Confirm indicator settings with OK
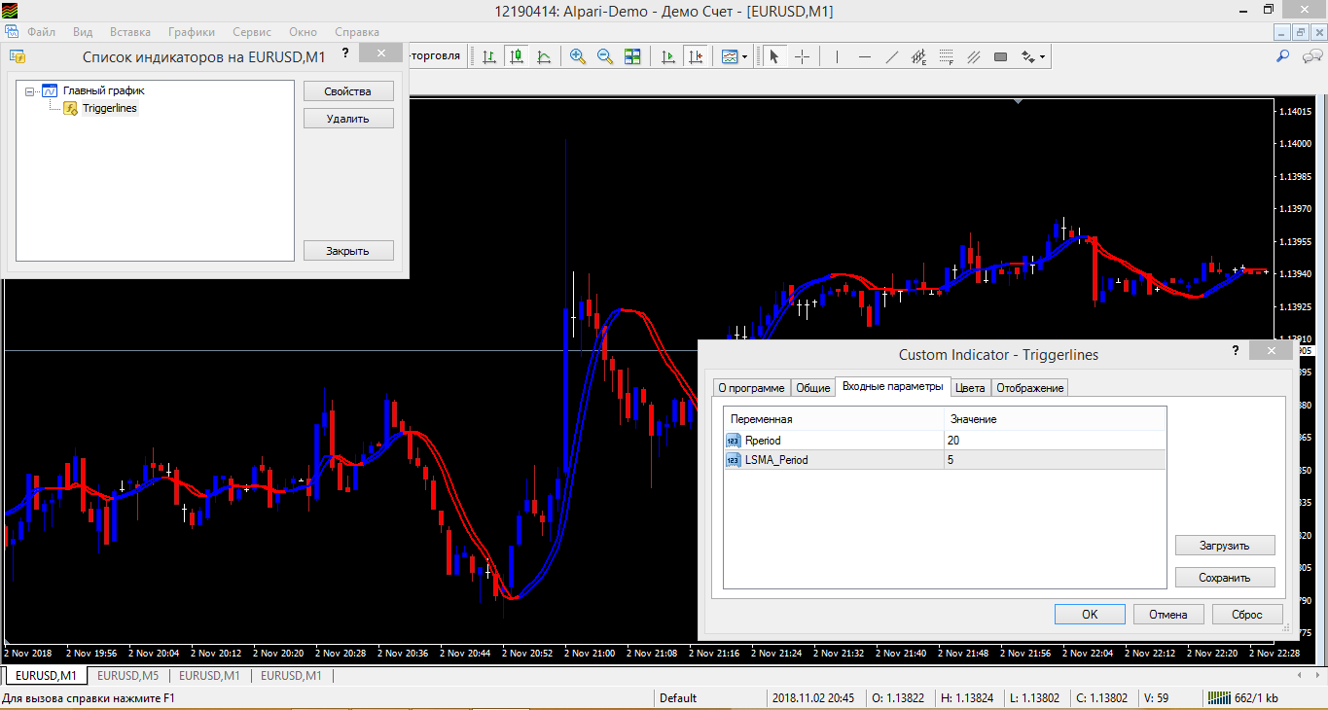Screen dimensions: 1328x710 [1090, 614]
